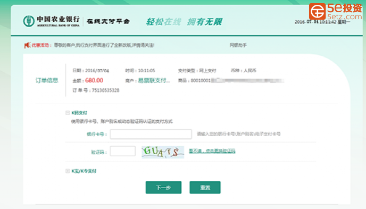Click the 在线支付平台 title text
The height and width of the screenshot is (209, 366).
tap(108, 21)
